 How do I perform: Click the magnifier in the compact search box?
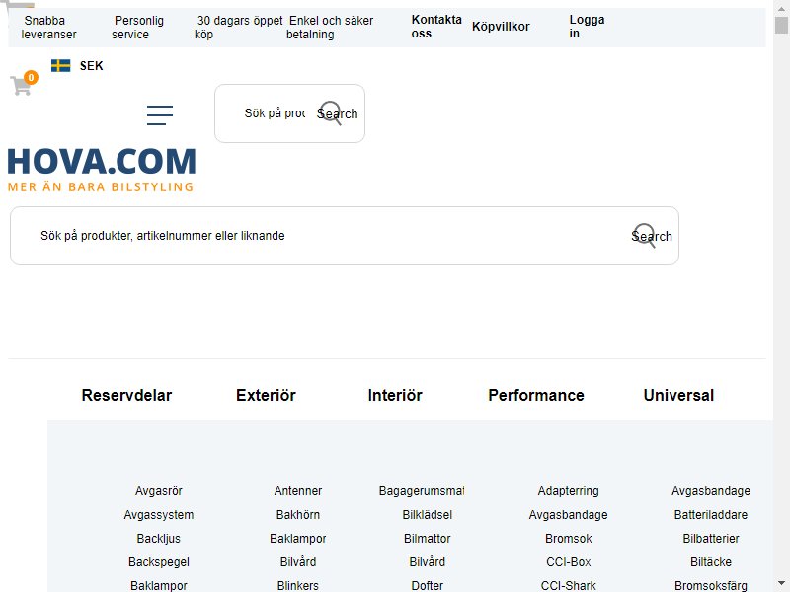click(x=331, y=113)
